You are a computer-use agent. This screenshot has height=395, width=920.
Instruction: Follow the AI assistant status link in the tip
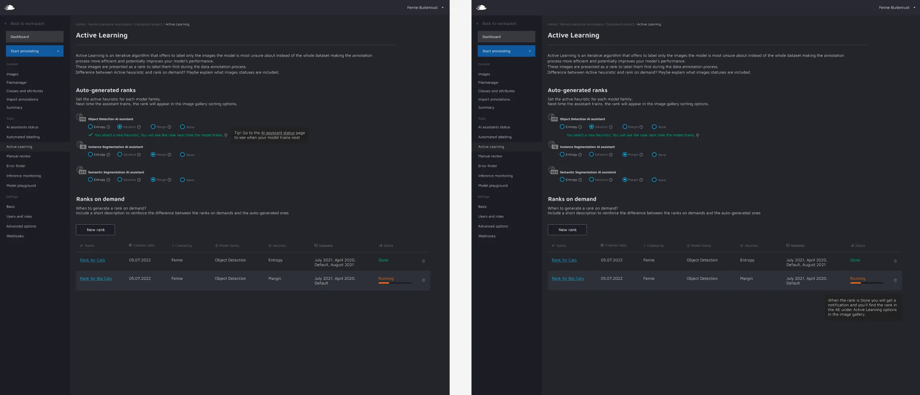point(278,133)
